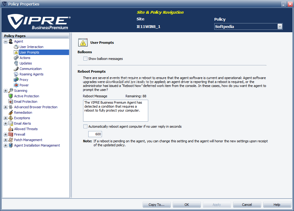The image size is (294, 211).
Task: Select the User Interaction page
Action: [x=31, y=47]
